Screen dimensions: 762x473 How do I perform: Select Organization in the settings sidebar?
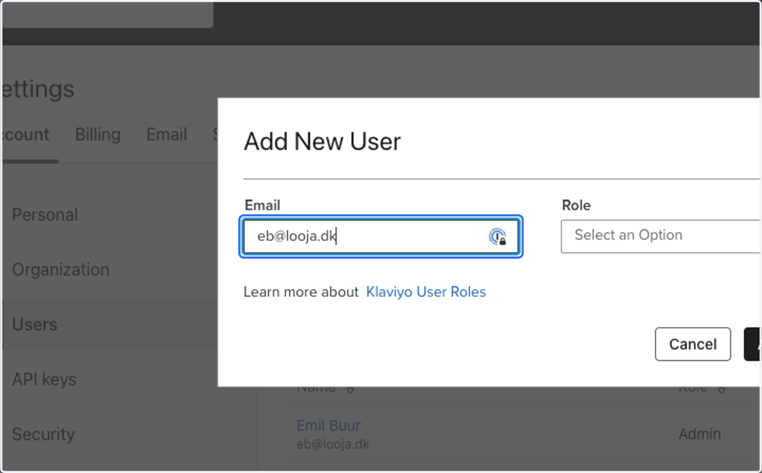coord(61,269)
